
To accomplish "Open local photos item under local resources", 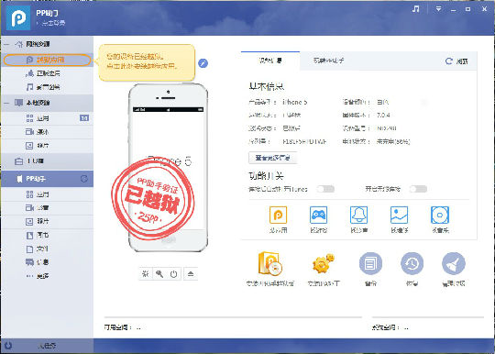I will [x=48, y=146].
